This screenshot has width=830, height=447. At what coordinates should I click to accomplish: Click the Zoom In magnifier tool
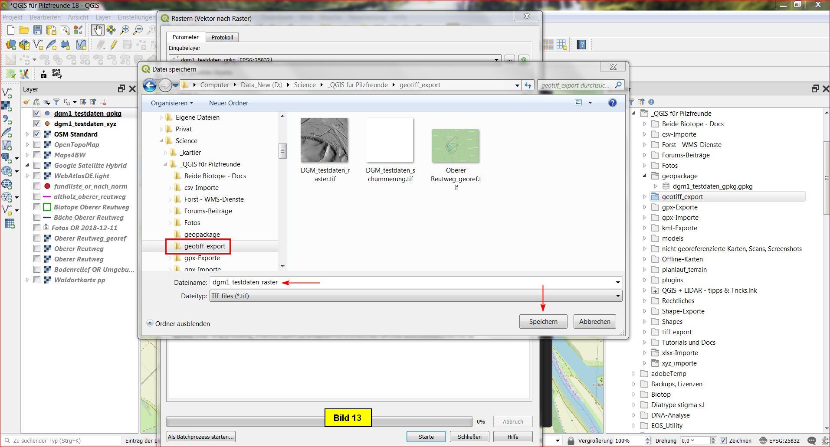[x=125, y=30]
